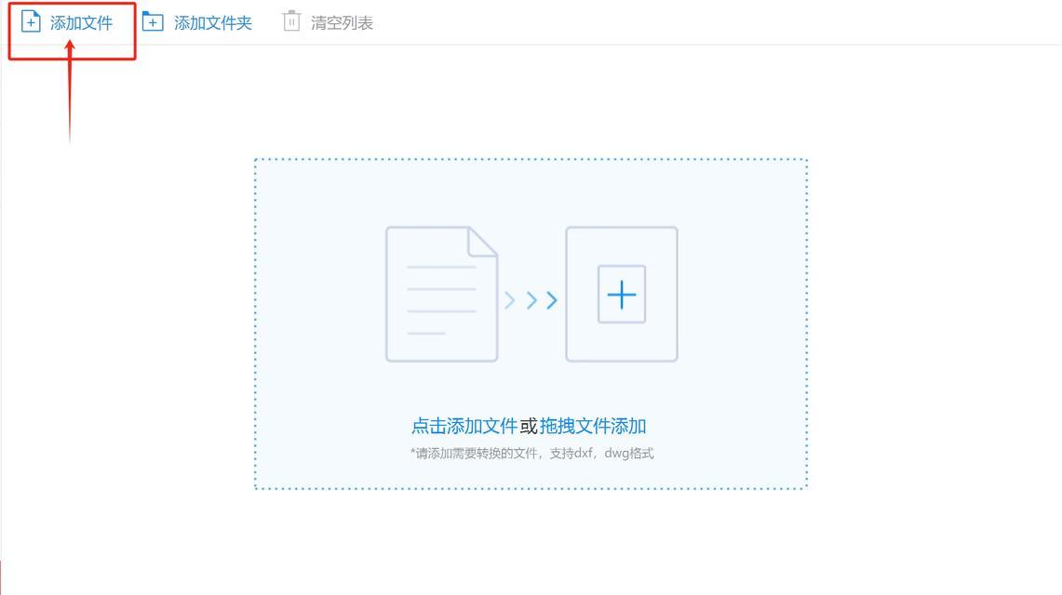
Task: Click blank toolbar area right of 清空列表
Action: click(x=678, y=22)
